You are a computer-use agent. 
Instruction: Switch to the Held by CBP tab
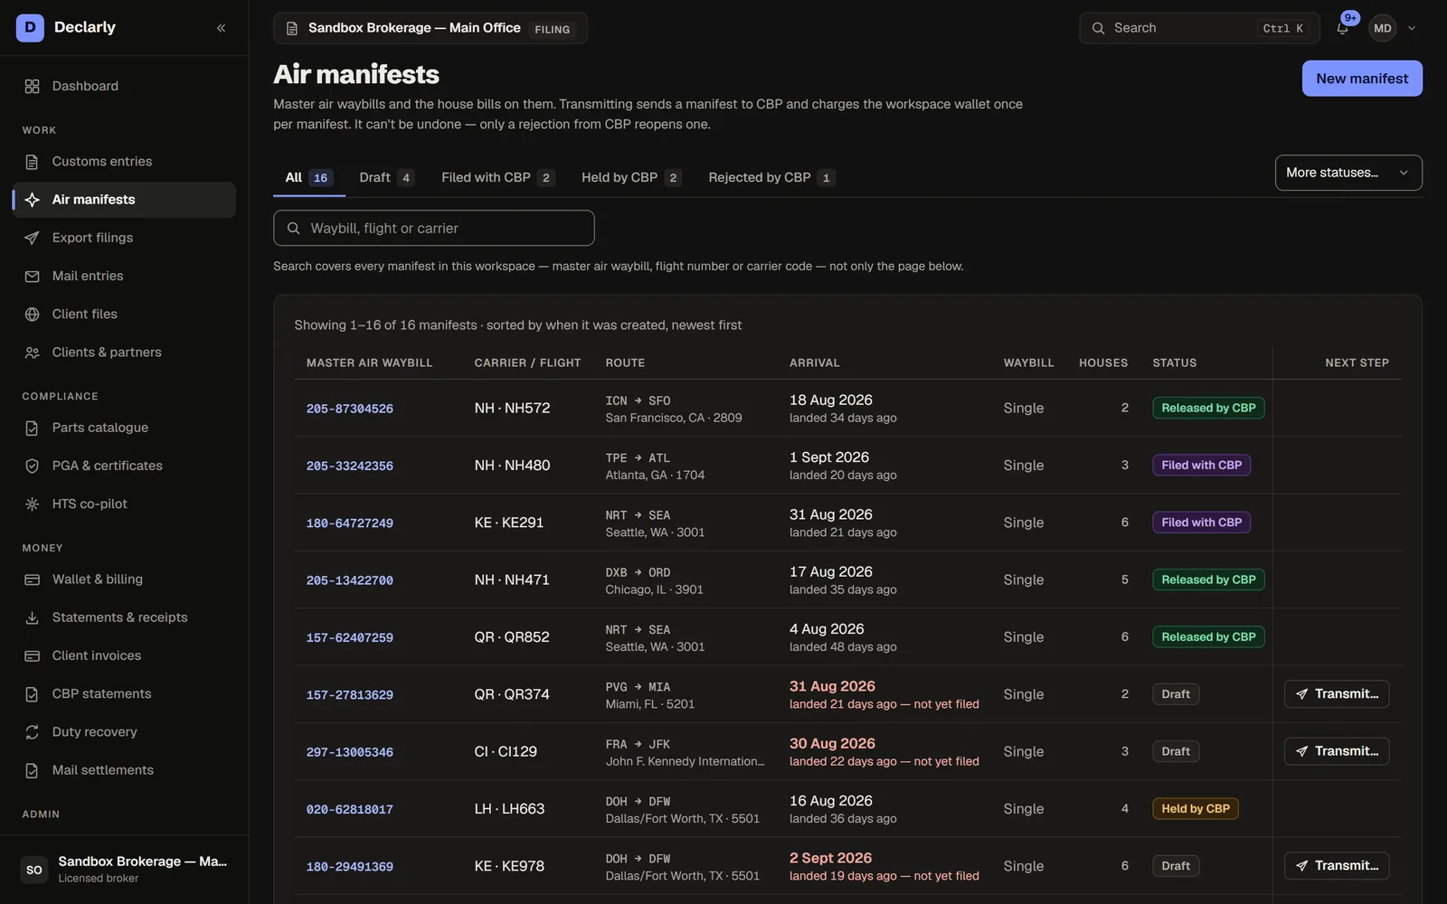(630, 178)
